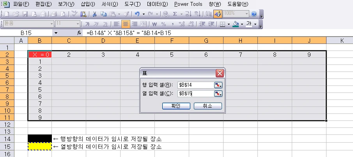
Task: Click the Decrease Indent icon
Action: point(202,24)
